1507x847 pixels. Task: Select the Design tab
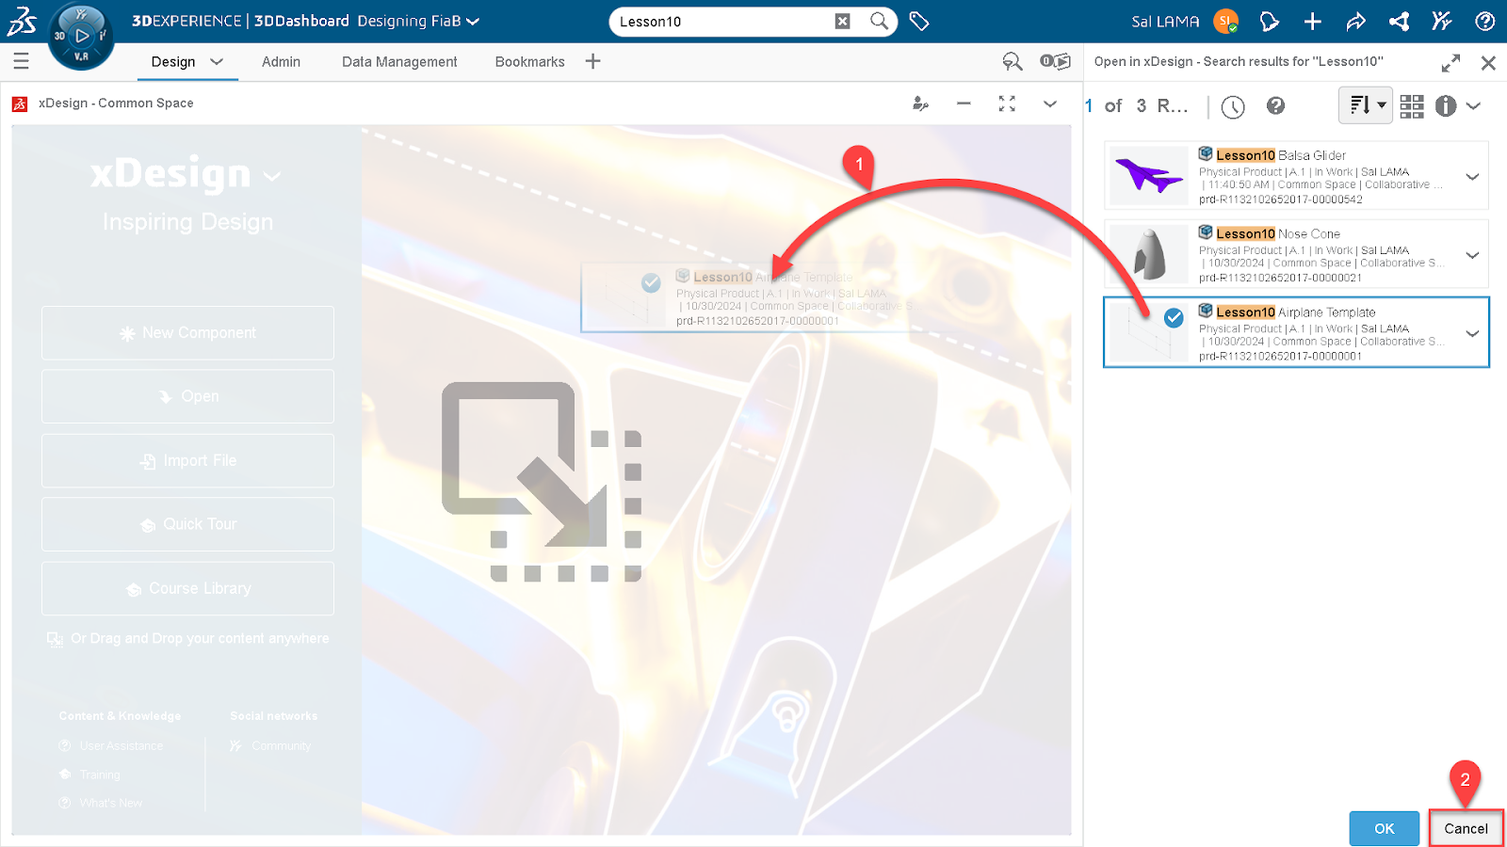coord(173,62)
